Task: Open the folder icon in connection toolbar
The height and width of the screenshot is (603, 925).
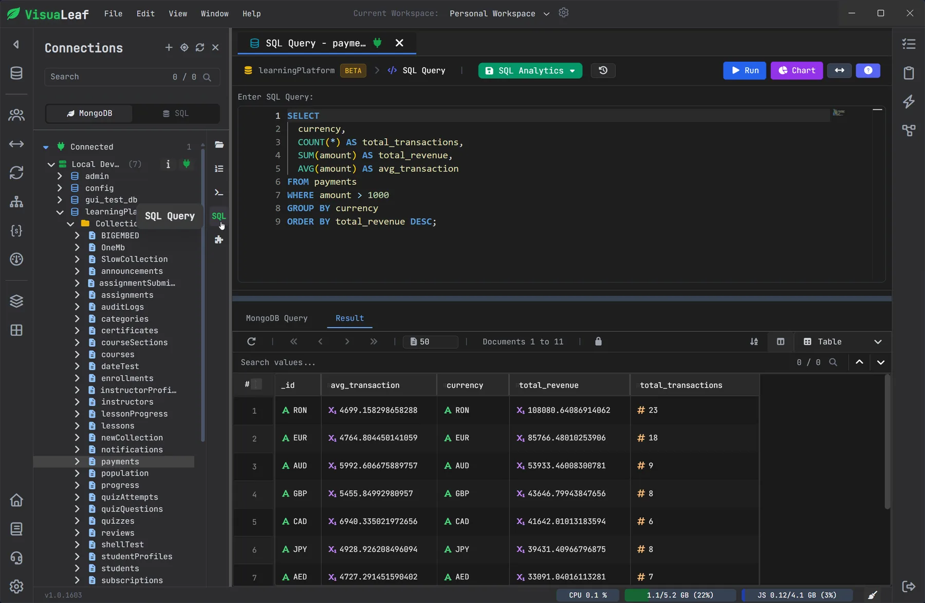Action: 219,145
